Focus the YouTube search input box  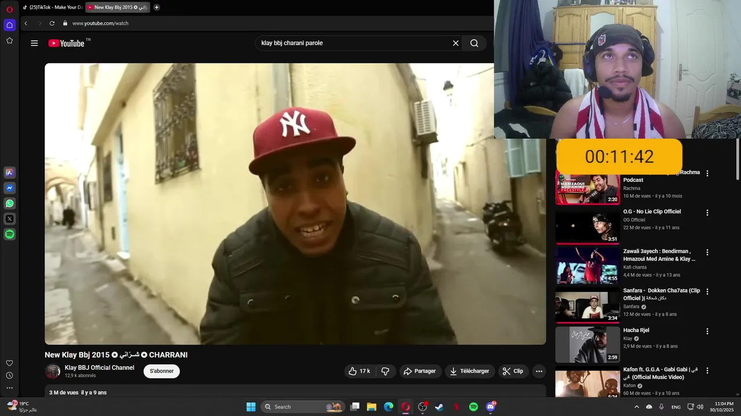click(x=354, y=43)
